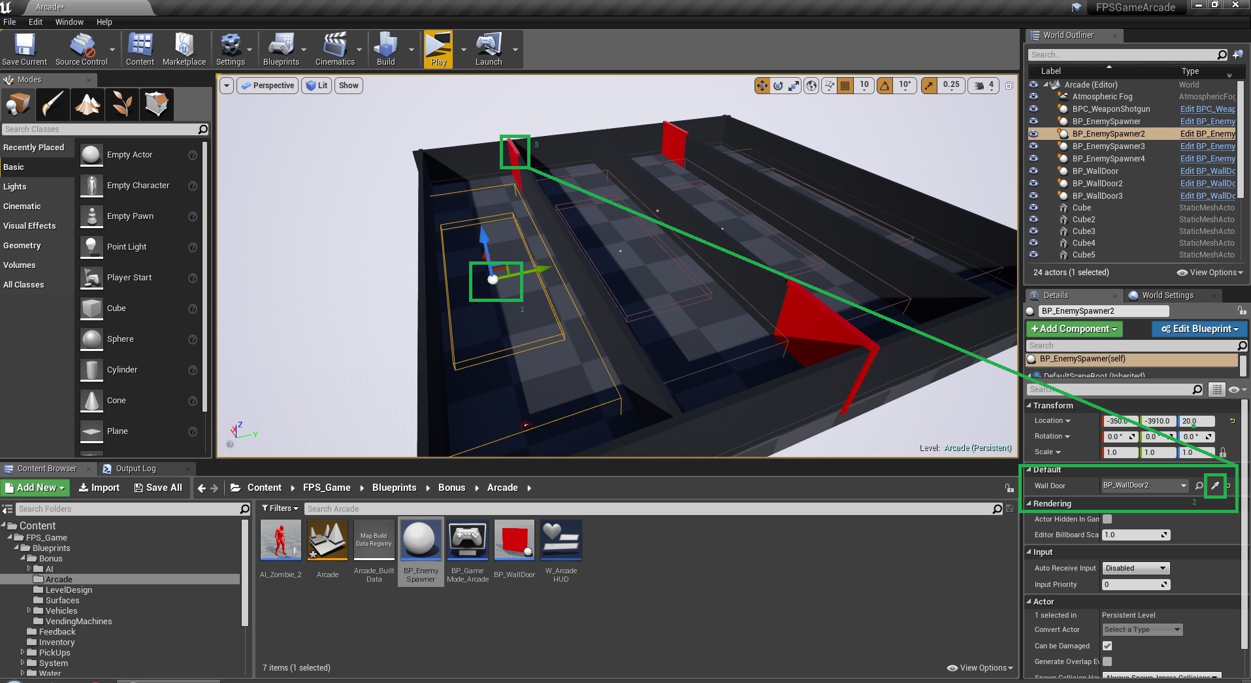
Task: Uncheck the Can be Damaged checkbox
Action: tap(1107, 646)
